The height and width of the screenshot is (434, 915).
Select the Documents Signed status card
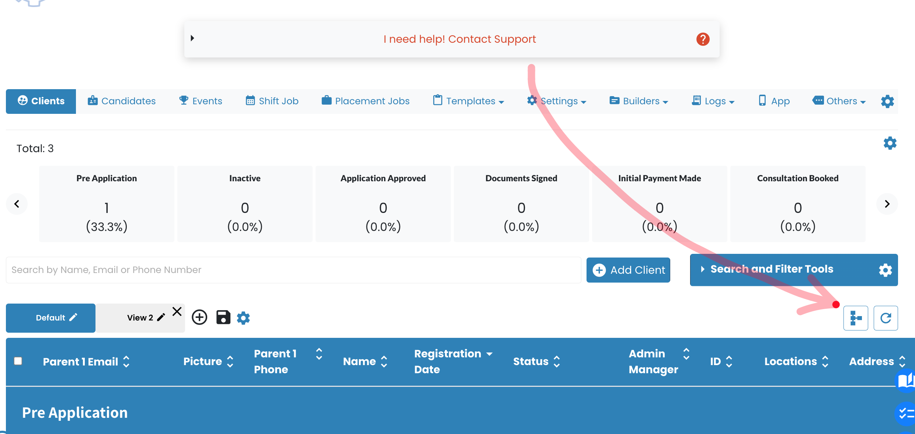(x=521, y=204)
